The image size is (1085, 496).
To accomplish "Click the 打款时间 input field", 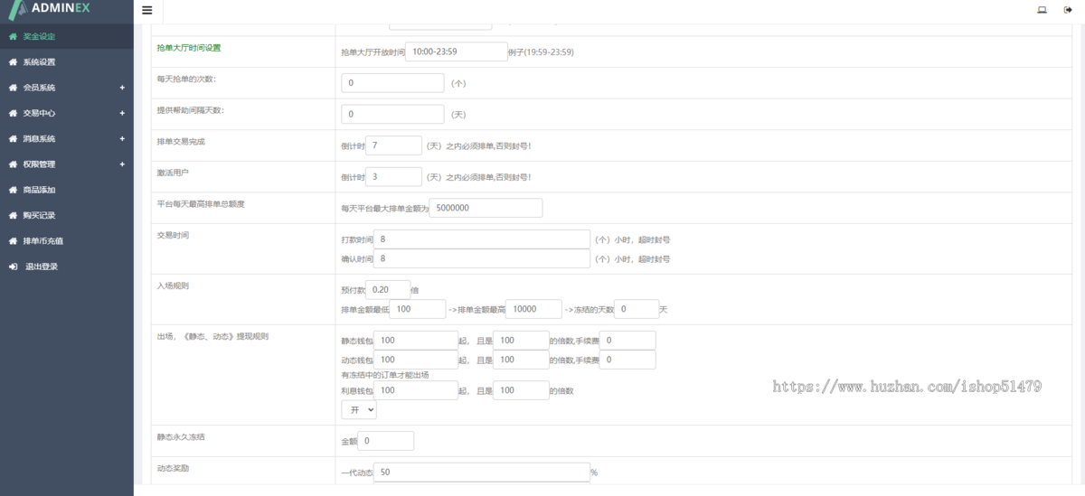I will (x=482, y=239).
